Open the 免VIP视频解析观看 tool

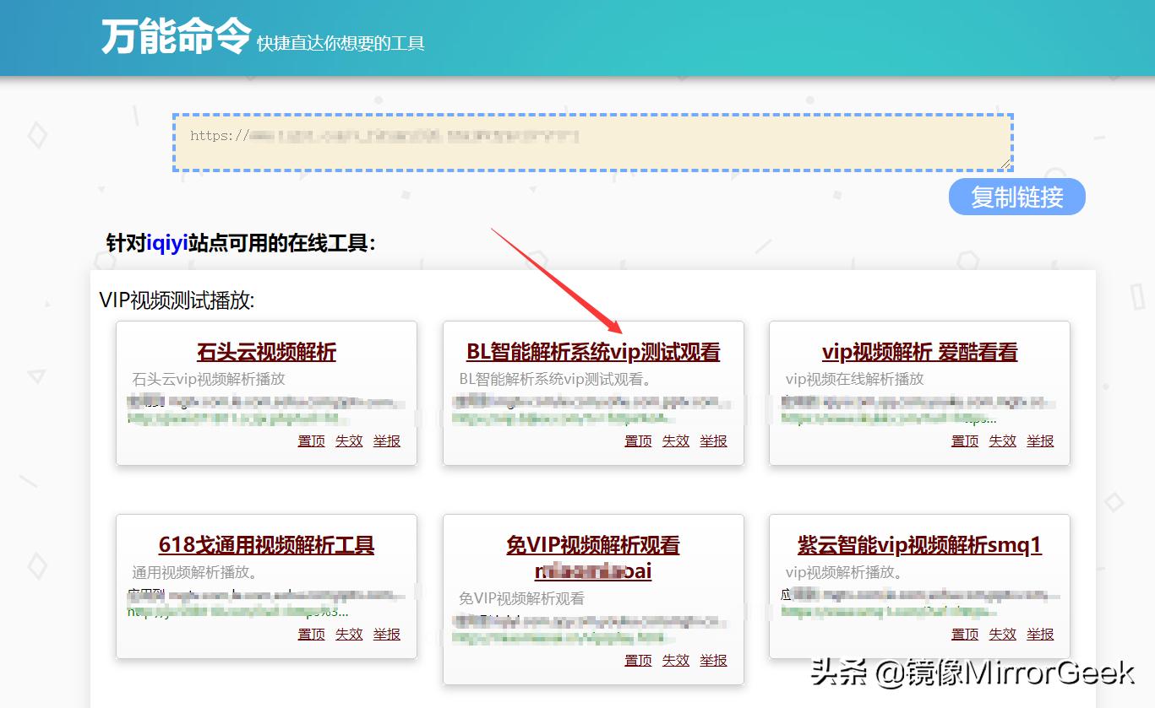pos(592,544)
